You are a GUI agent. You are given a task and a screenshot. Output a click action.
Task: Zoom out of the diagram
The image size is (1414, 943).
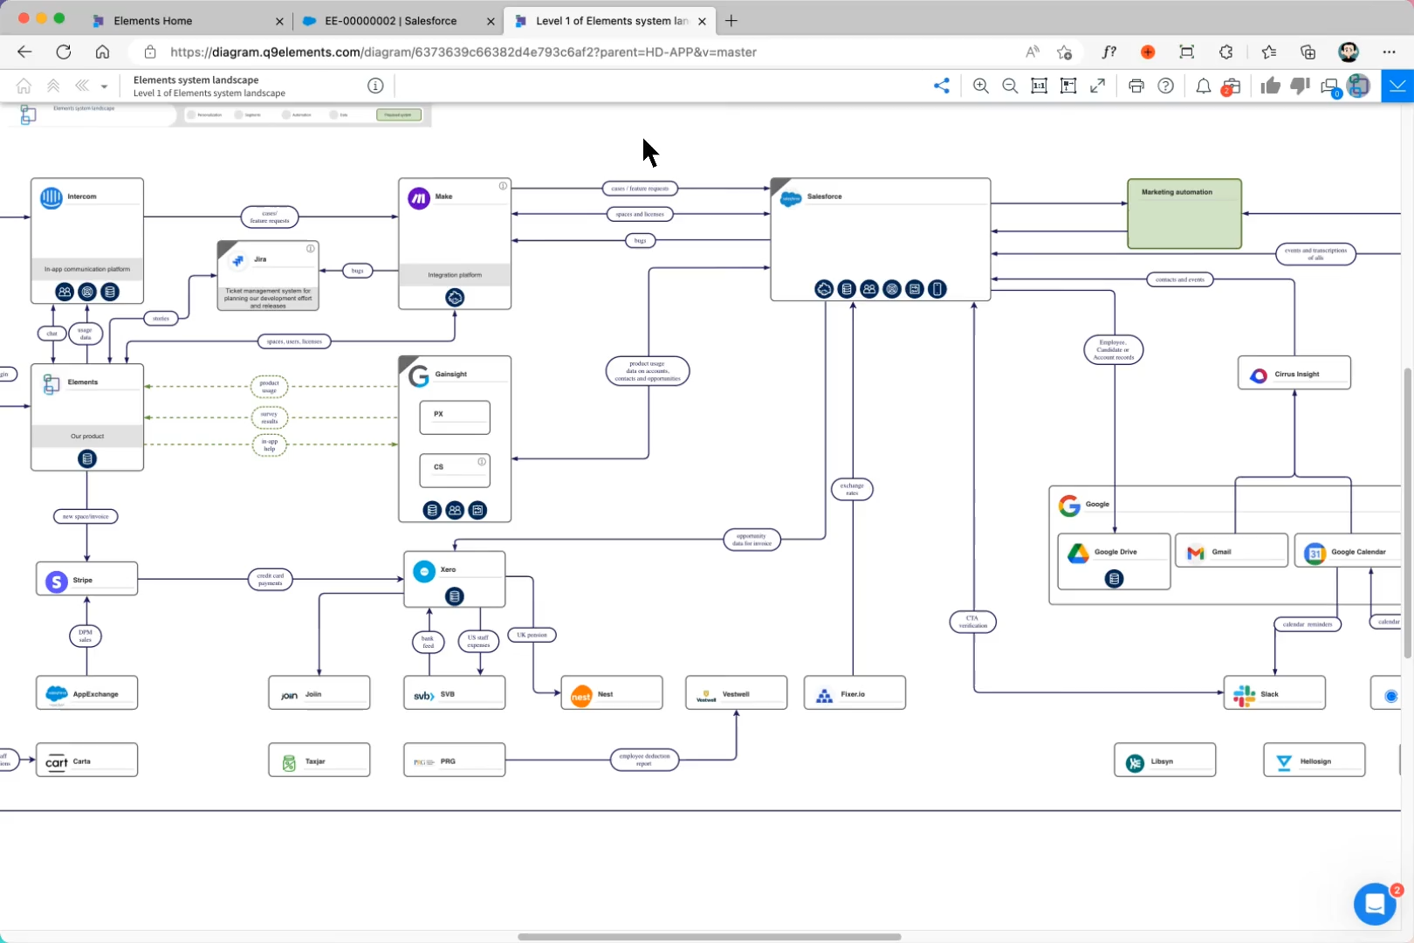(x=1010, y=86)
